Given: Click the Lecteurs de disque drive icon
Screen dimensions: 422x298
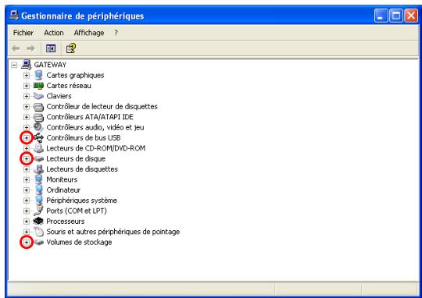Looking at the screenshot, I should tap(39, 159).
